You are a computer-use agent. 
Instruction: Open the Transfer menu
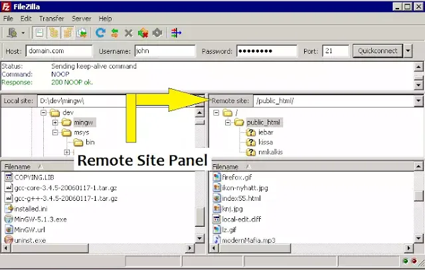point(52,19)
